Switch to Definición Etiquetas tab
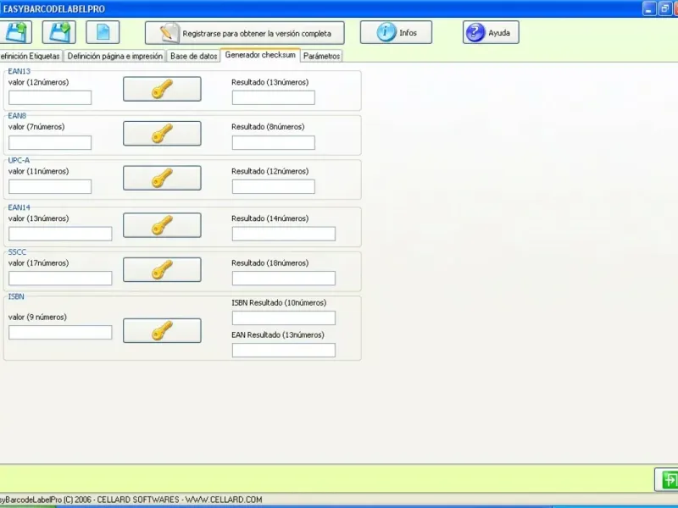 click(x=31, y=56)
